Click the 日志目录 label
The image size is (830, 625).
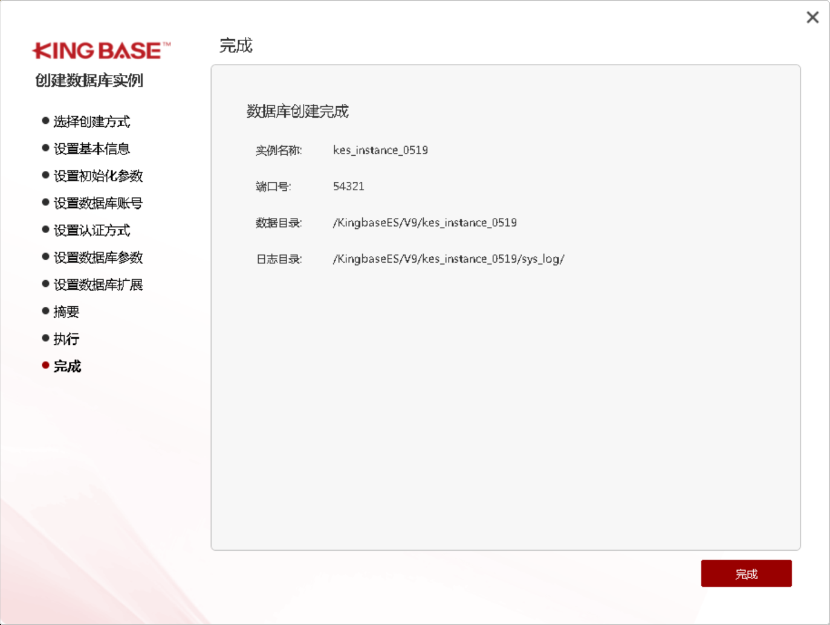(279, 259)
